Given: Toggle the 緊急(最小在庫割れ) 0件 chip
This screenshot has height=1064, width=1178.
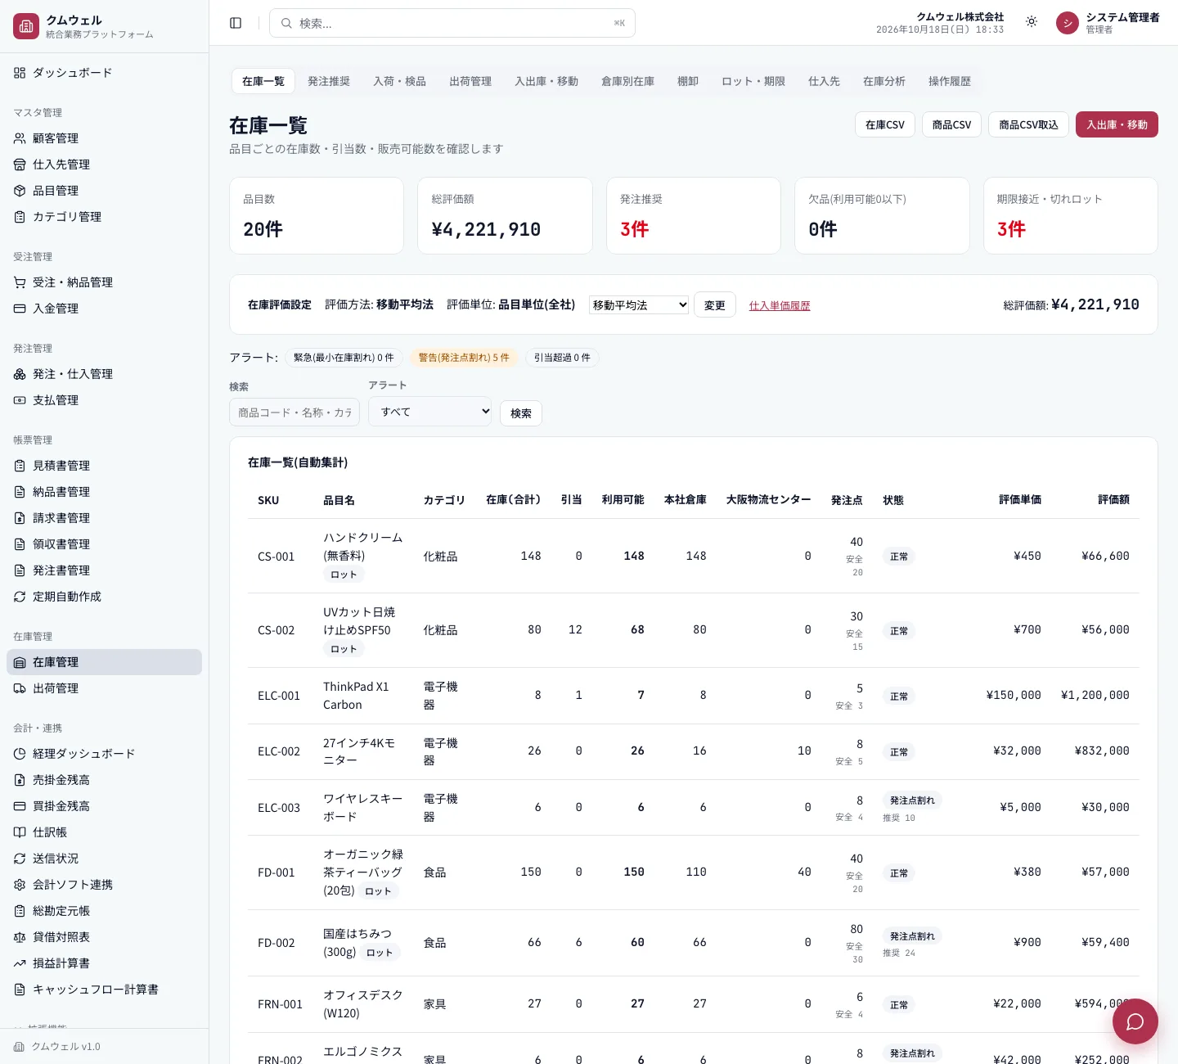Looking at the screenshot, I should (x=344, y=358).
